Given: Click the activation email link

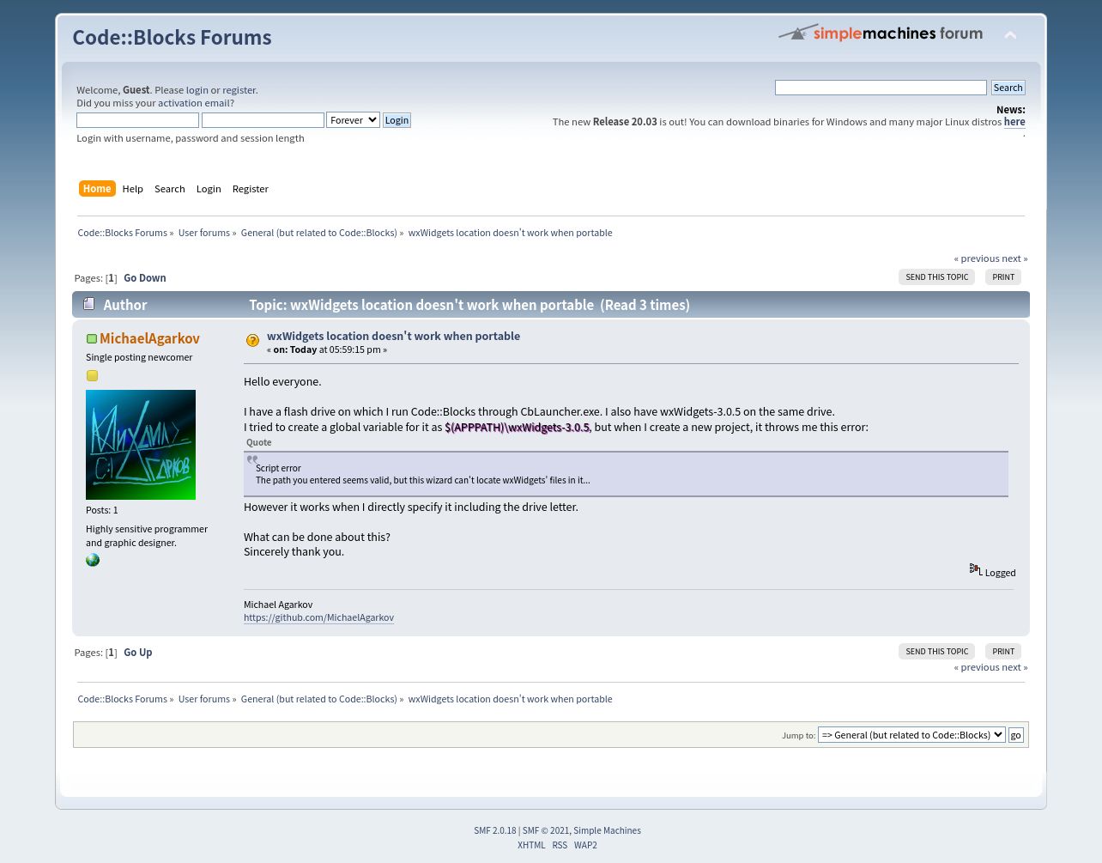Looking at the screenshot, I should tap(193, 103).
